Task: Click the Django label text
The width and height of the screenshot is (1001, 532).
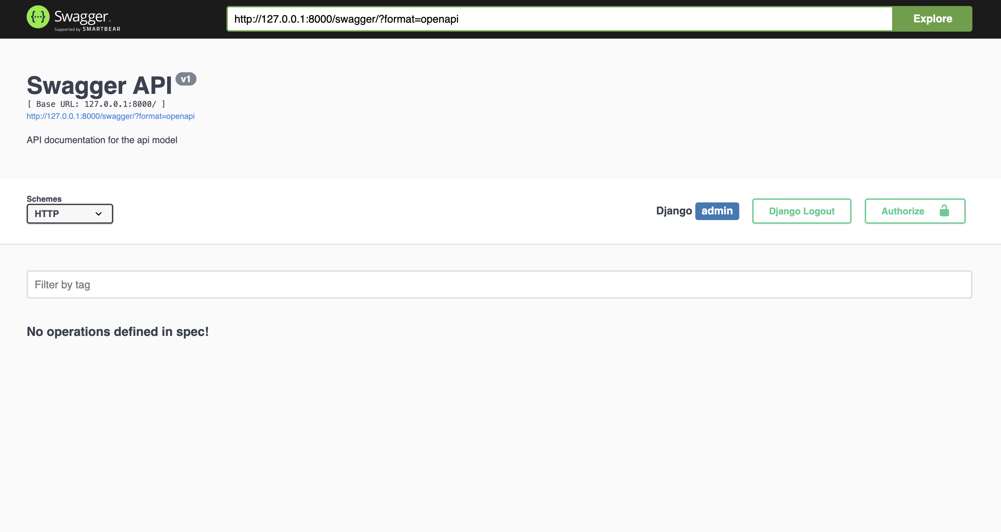Action: 673,211
